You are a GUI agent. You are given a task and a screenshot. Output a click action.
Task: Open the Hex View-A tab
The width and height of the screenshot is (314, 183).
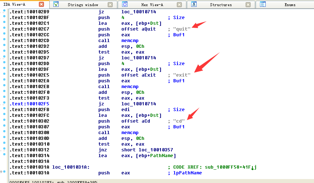click(152, 5)
